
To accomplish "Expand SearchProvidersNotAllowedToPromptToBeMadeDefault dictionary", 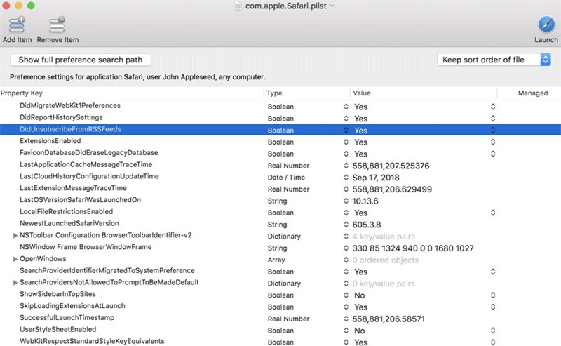I will pyautogui.click(x=15, y=283).
